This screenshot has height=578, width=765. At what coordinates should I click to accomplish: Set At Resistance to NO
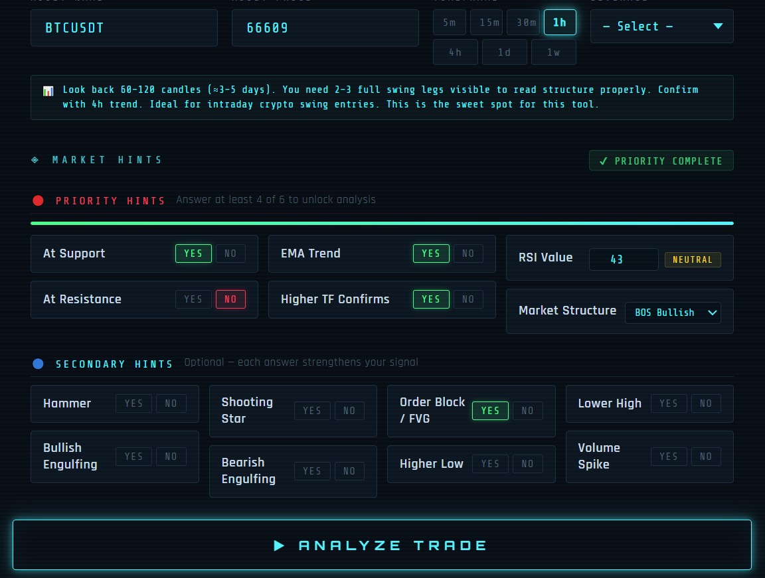click(230, 299)
